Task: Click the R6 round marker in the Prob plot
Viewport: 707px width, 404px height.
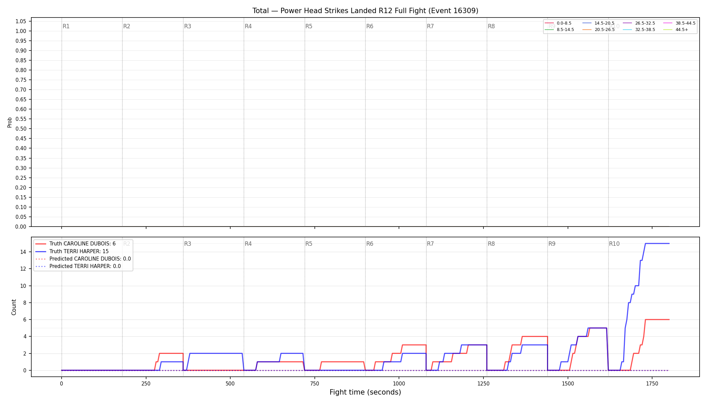Action: pos(370,26)
